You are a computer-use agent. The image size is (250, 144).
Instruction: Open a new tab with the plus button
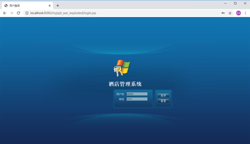[58, 5]
